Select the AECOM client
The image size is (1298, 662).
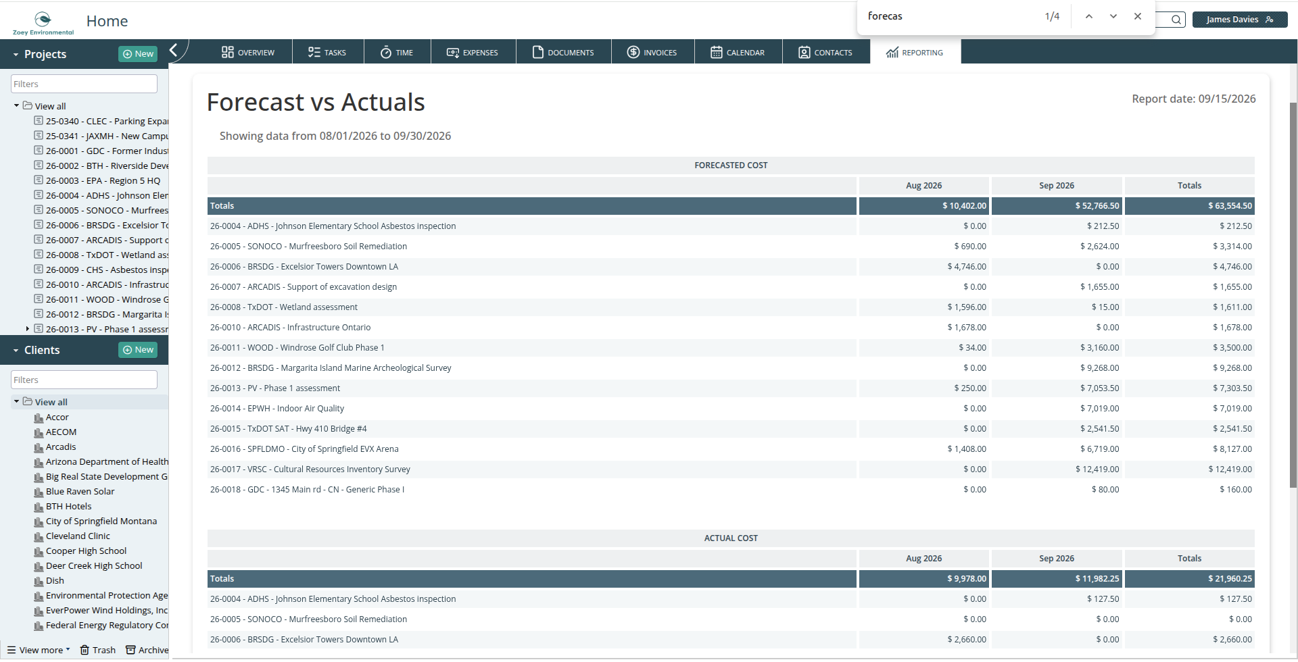61,432
